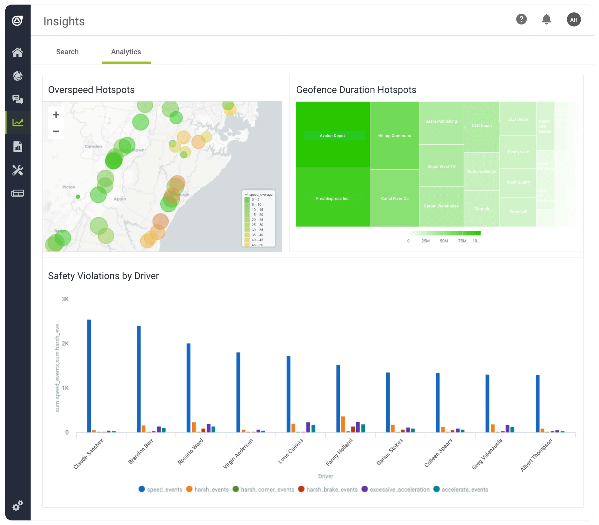
Task: Select the Insights line chart icon
Action: click(18, 122)
